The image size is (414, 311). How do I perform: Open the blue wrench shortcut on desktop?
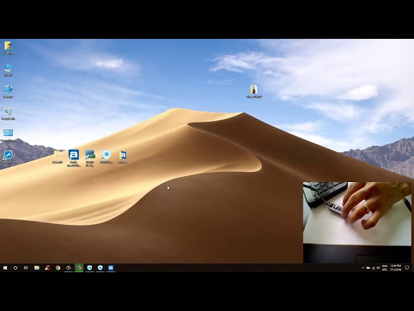coord(8,157)
